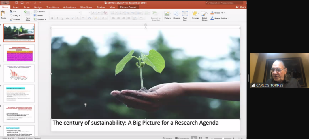The width and height of the screenshot is (309, 139).
Task: Click the zoom in plus button
Action: coord(233,138)
